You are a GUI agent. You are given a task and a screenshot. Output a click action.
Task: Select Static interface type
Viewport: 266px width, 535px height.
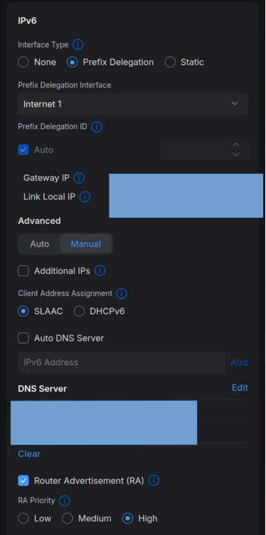point(170,62)
